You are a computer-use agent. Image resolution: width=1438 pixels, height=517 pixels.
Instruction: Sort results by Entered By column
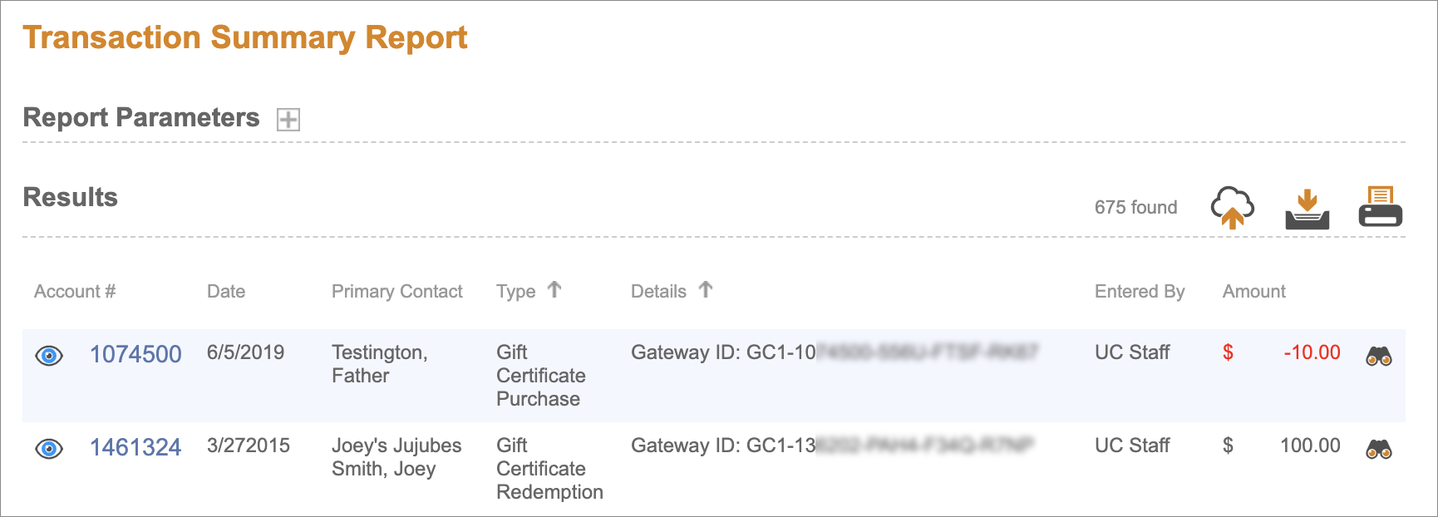click(x=1140, y=292)
